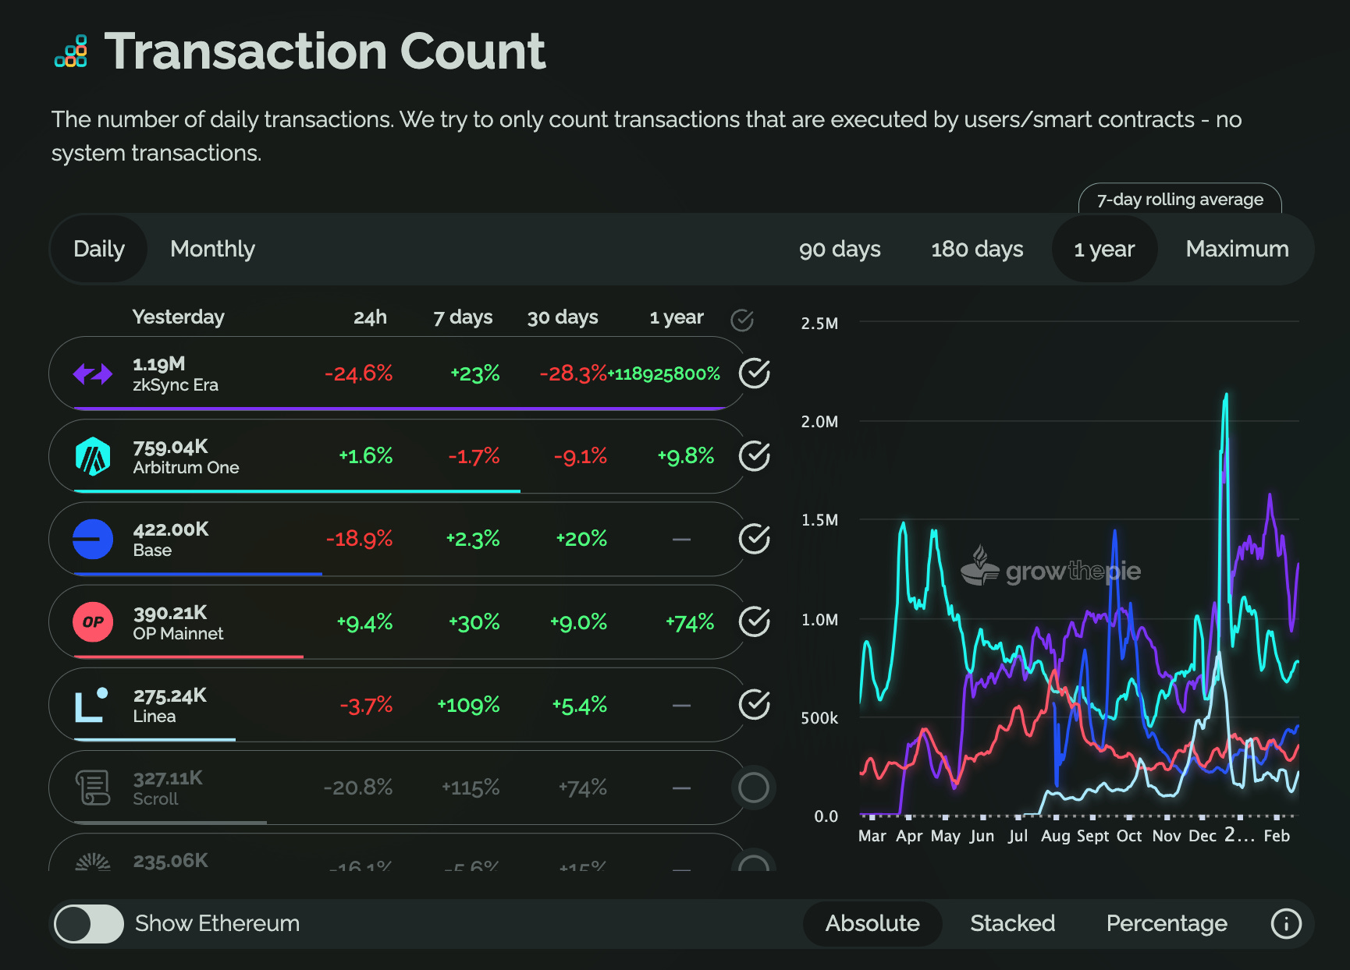Deselect Arbitrum One from the chart
This screenshot has width=1350, height=970.
pyautogui.click(x=755, y=456)
